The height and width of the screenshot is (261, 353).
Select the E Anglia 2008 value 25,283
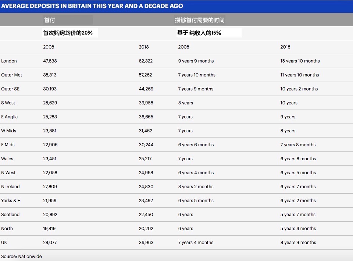pyautogui.click(x=50, y=117)
